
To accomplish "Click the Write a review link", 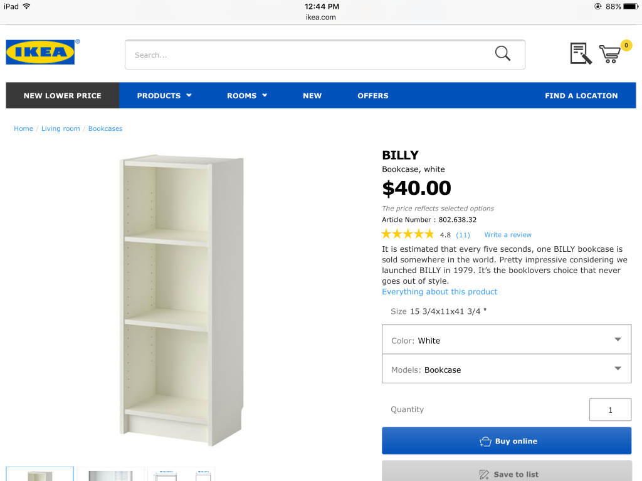I will click(508, 235).
